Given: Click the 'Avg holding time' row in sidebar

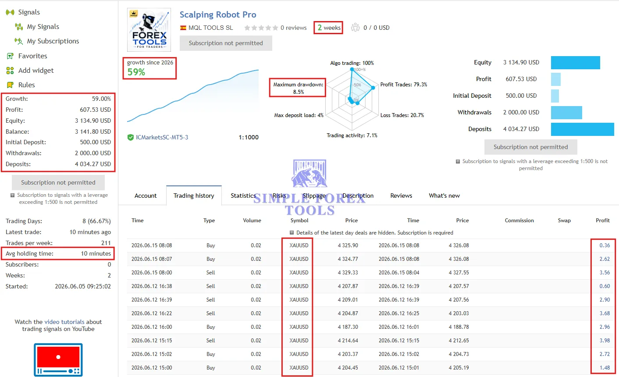Looking at the screenshot, I should [58, 253].
